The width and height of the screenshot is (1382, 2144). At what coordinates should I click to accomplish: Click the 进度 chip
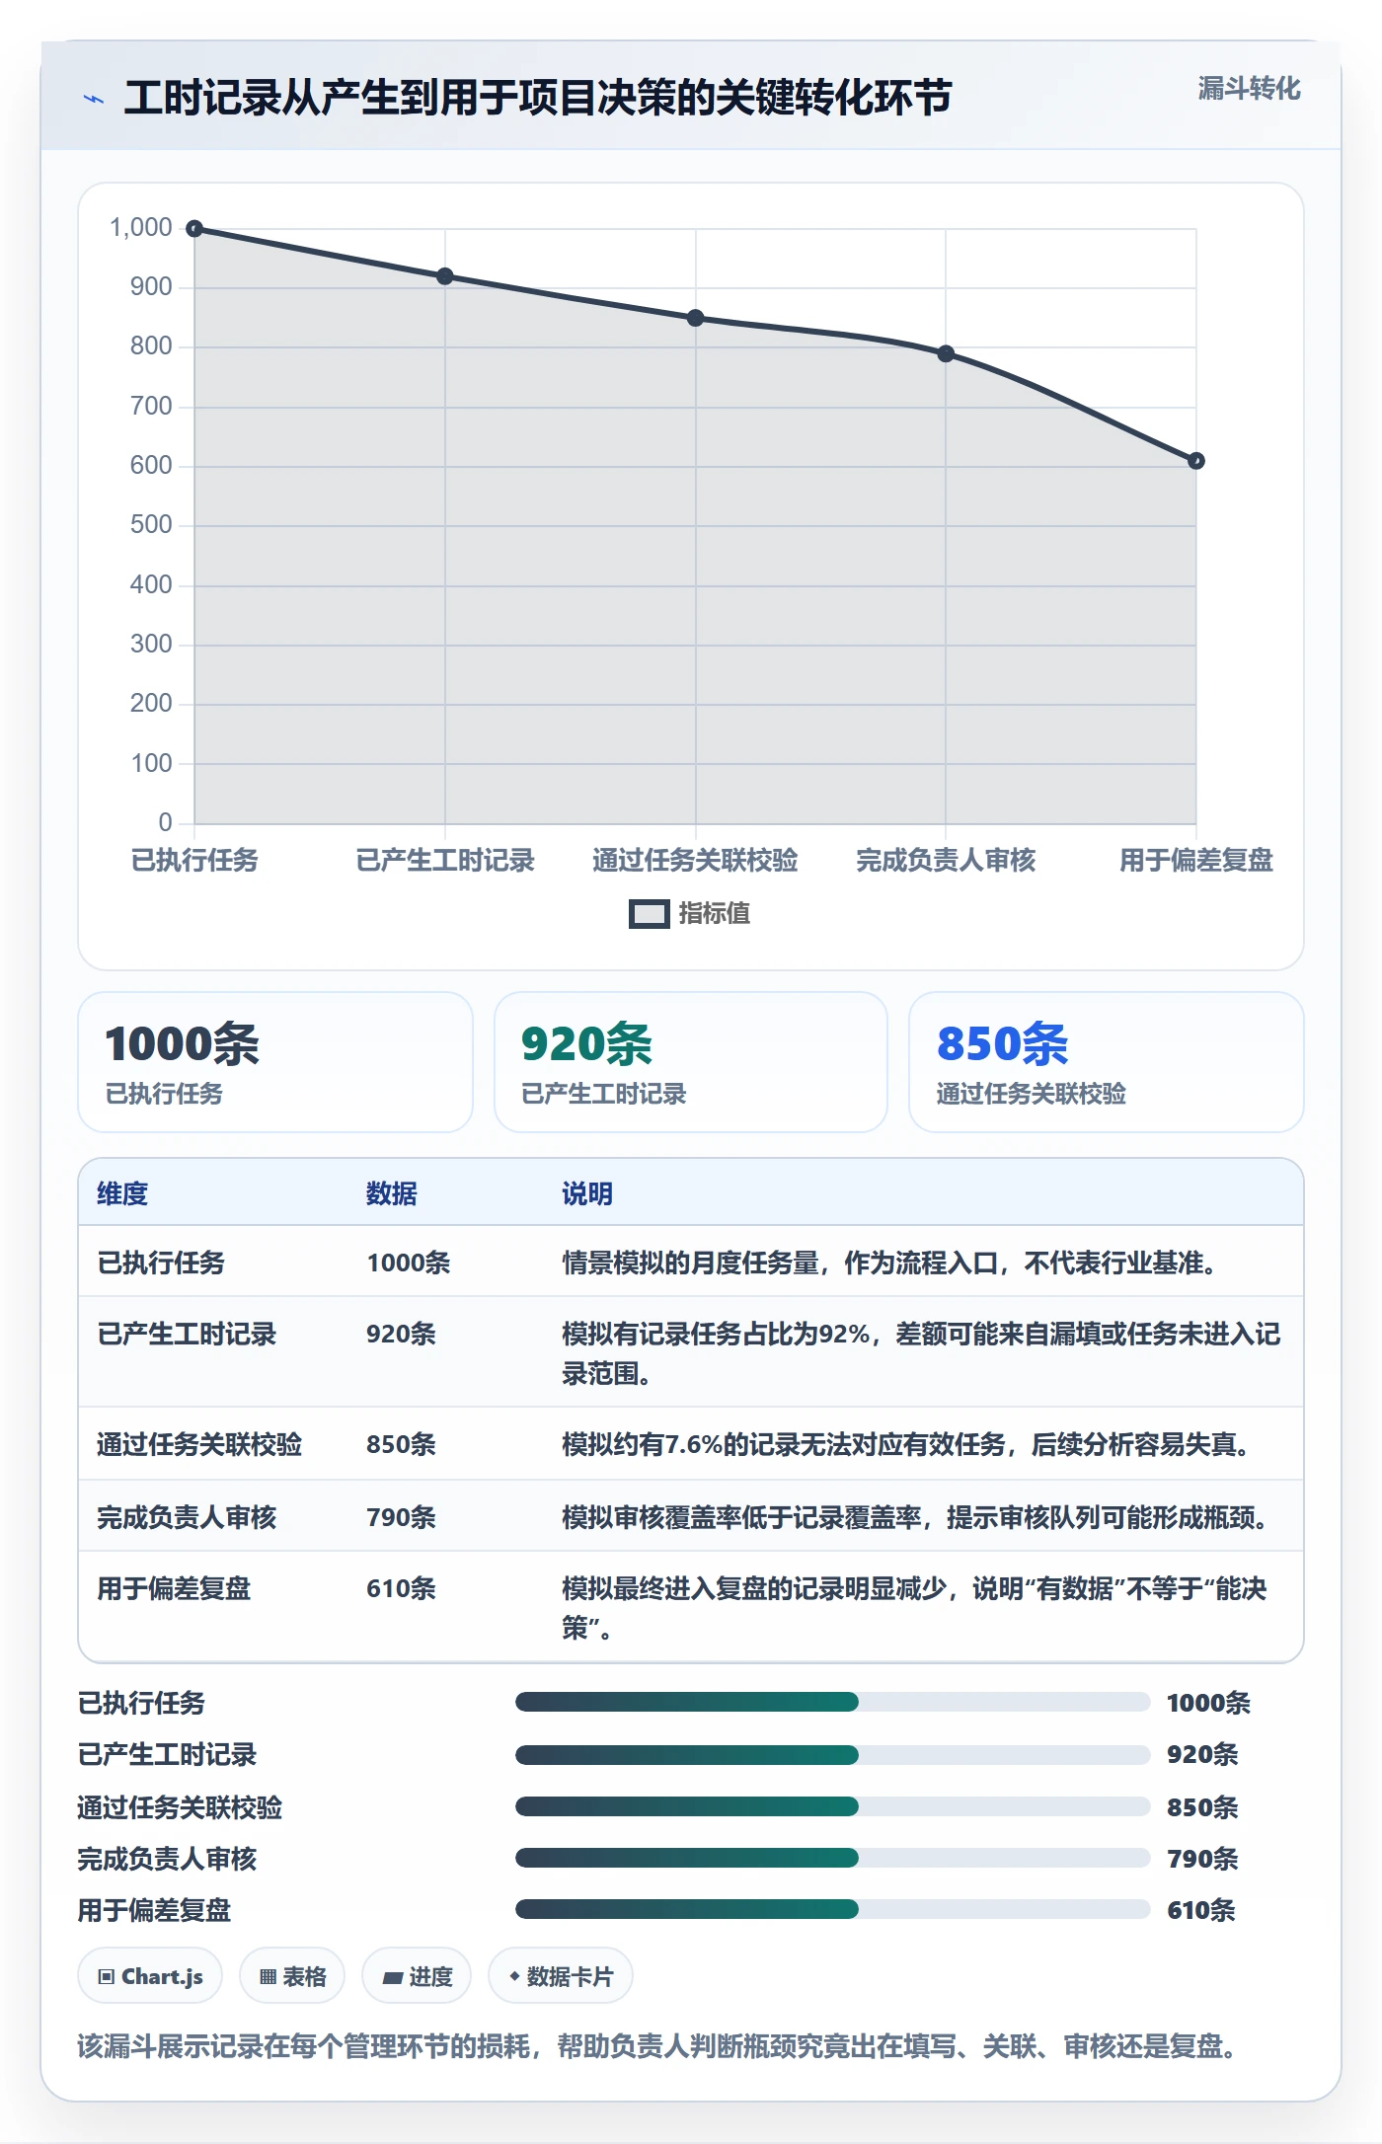(417, 1976)
